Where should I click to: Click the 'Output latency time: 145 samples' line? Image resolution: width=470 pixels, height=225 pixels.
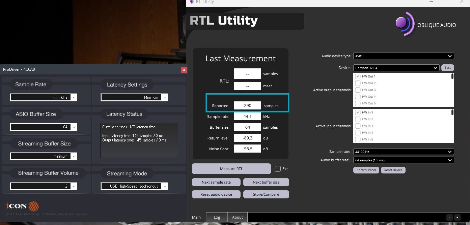[x=134, y=140]
